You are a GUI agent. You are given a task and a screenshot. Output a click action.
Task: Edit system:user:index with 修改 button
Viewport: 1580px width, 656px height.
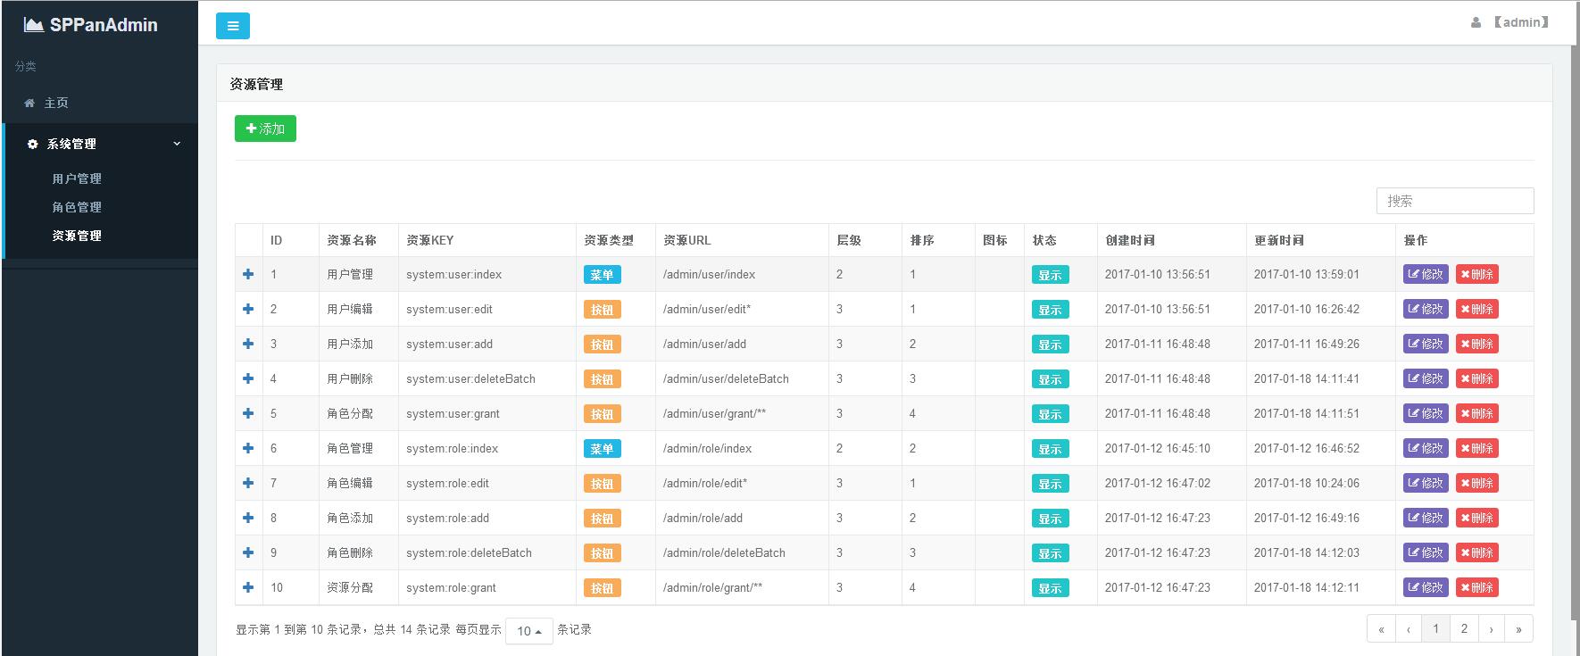(1426, 274)
